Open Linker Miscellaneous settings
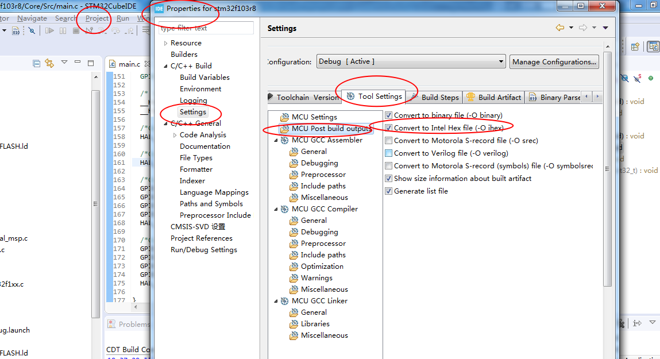Viewport: 660px width, 359px height. [x=324, y=335]
